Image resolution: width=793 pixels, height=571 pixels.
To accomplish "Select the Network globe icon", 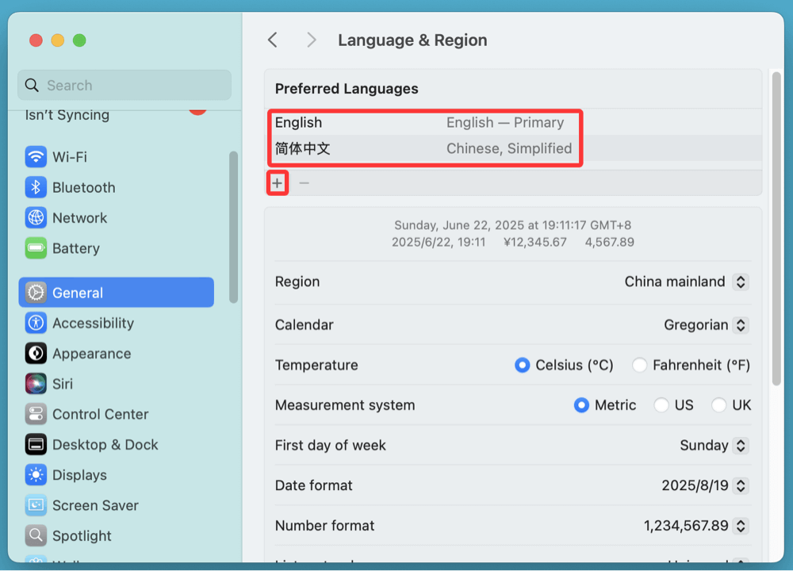I will [36, 217].
